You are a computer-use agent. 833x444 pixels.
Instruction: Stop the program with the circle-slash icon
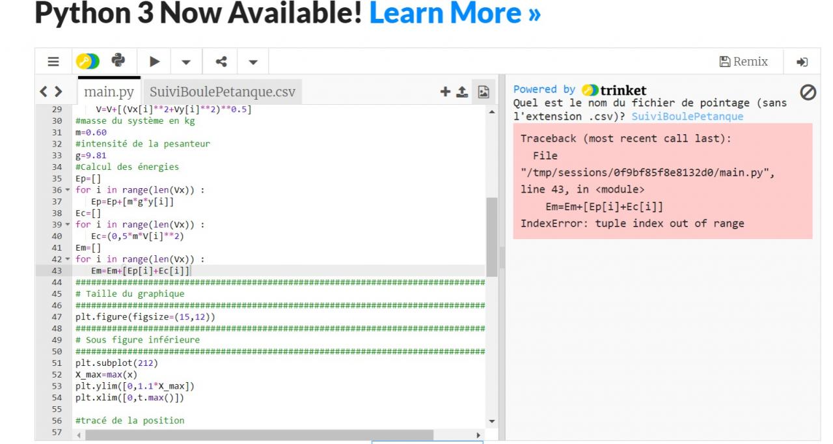808,94
